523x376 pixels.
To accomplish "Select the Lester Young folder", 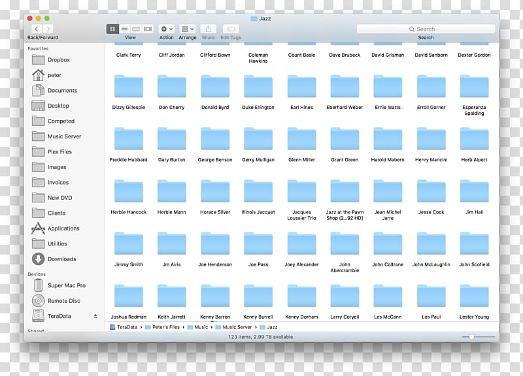I will pyautogui.click(x=475, y=296).
